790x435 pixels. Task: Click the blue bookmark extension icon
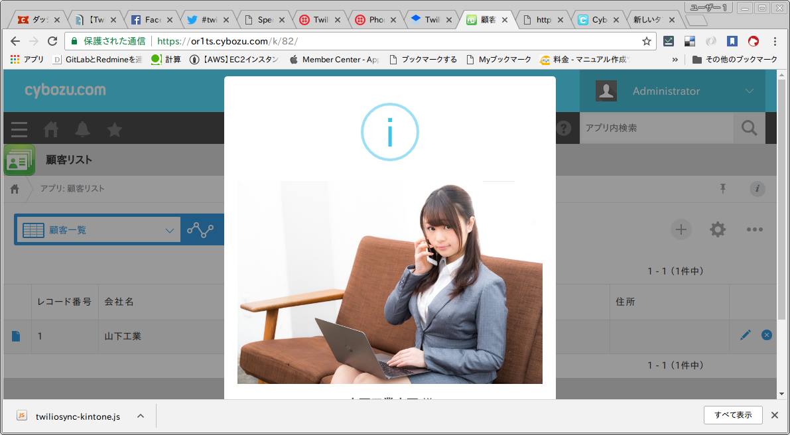point(732,41)
